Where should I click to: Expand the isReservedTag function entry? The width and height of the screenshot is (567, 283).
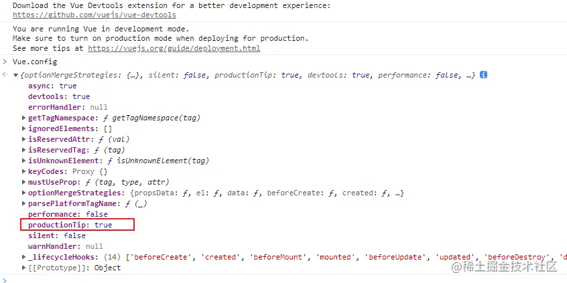point(24,150)
